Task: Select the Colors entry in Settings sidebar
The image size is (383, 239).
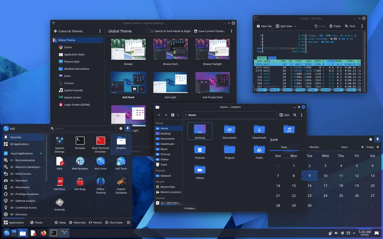Action: coord(78,47)
